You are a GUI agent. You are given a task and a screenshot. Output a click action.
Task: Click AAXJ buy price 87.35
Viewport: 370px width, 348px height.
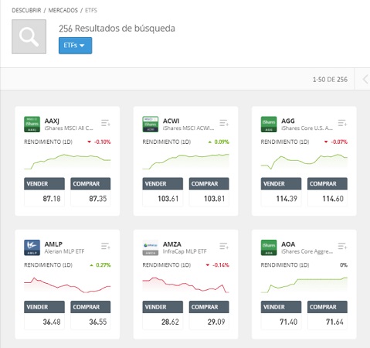(x=98, y=199)
